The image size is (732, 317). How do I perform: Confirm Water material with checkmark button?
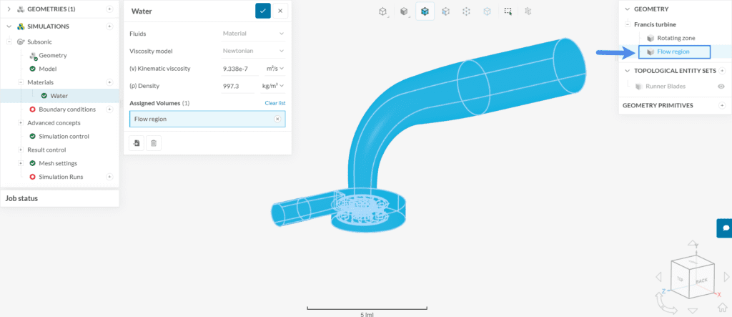[263, 11]
